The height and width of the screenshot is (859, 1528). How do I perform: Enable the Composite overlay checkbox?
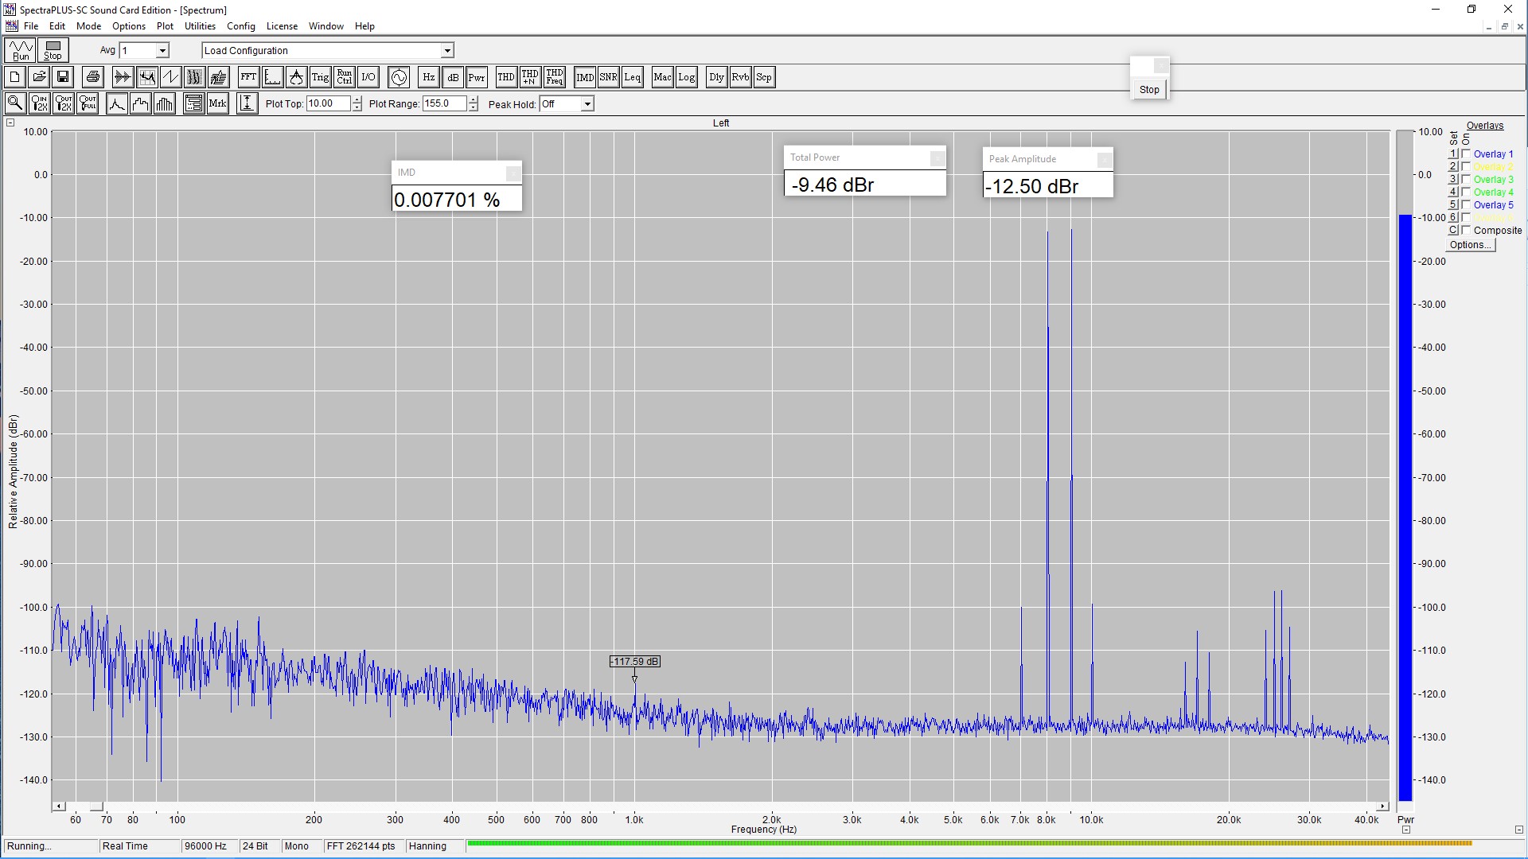point(1466,230)
